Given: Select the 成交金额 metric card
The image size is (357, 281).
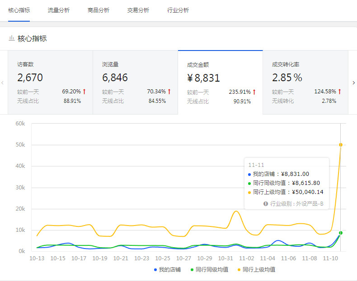Looking at the screenshot, I should click(x=220, y=82).
